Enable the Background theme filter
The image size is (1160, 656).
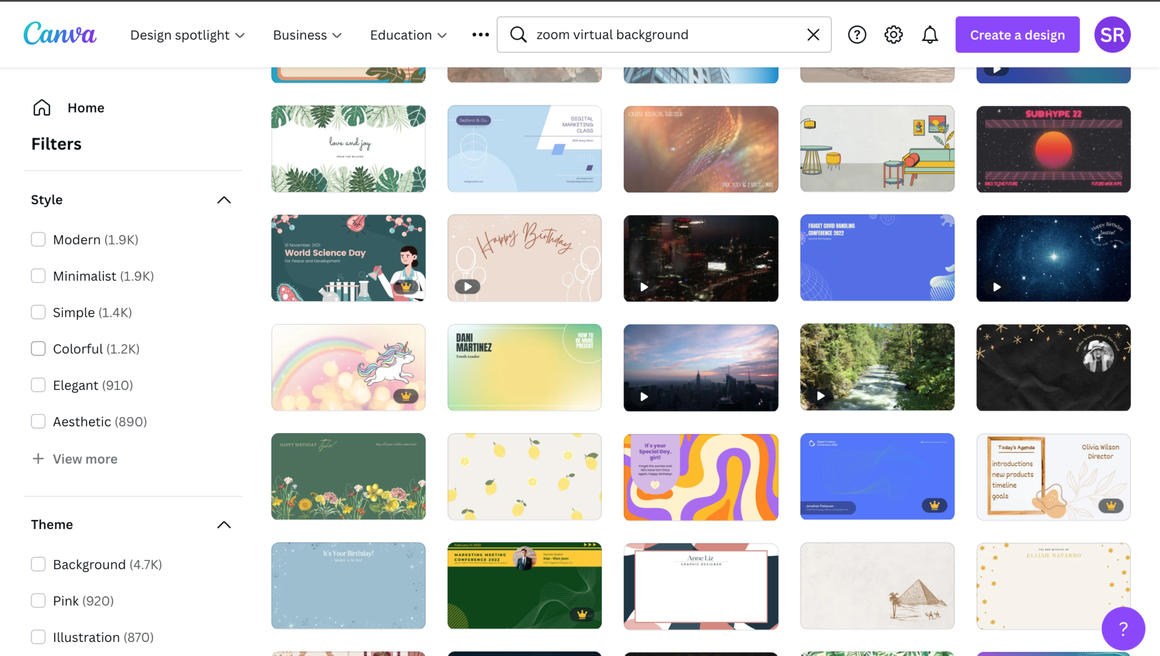(x=38, y=564)
